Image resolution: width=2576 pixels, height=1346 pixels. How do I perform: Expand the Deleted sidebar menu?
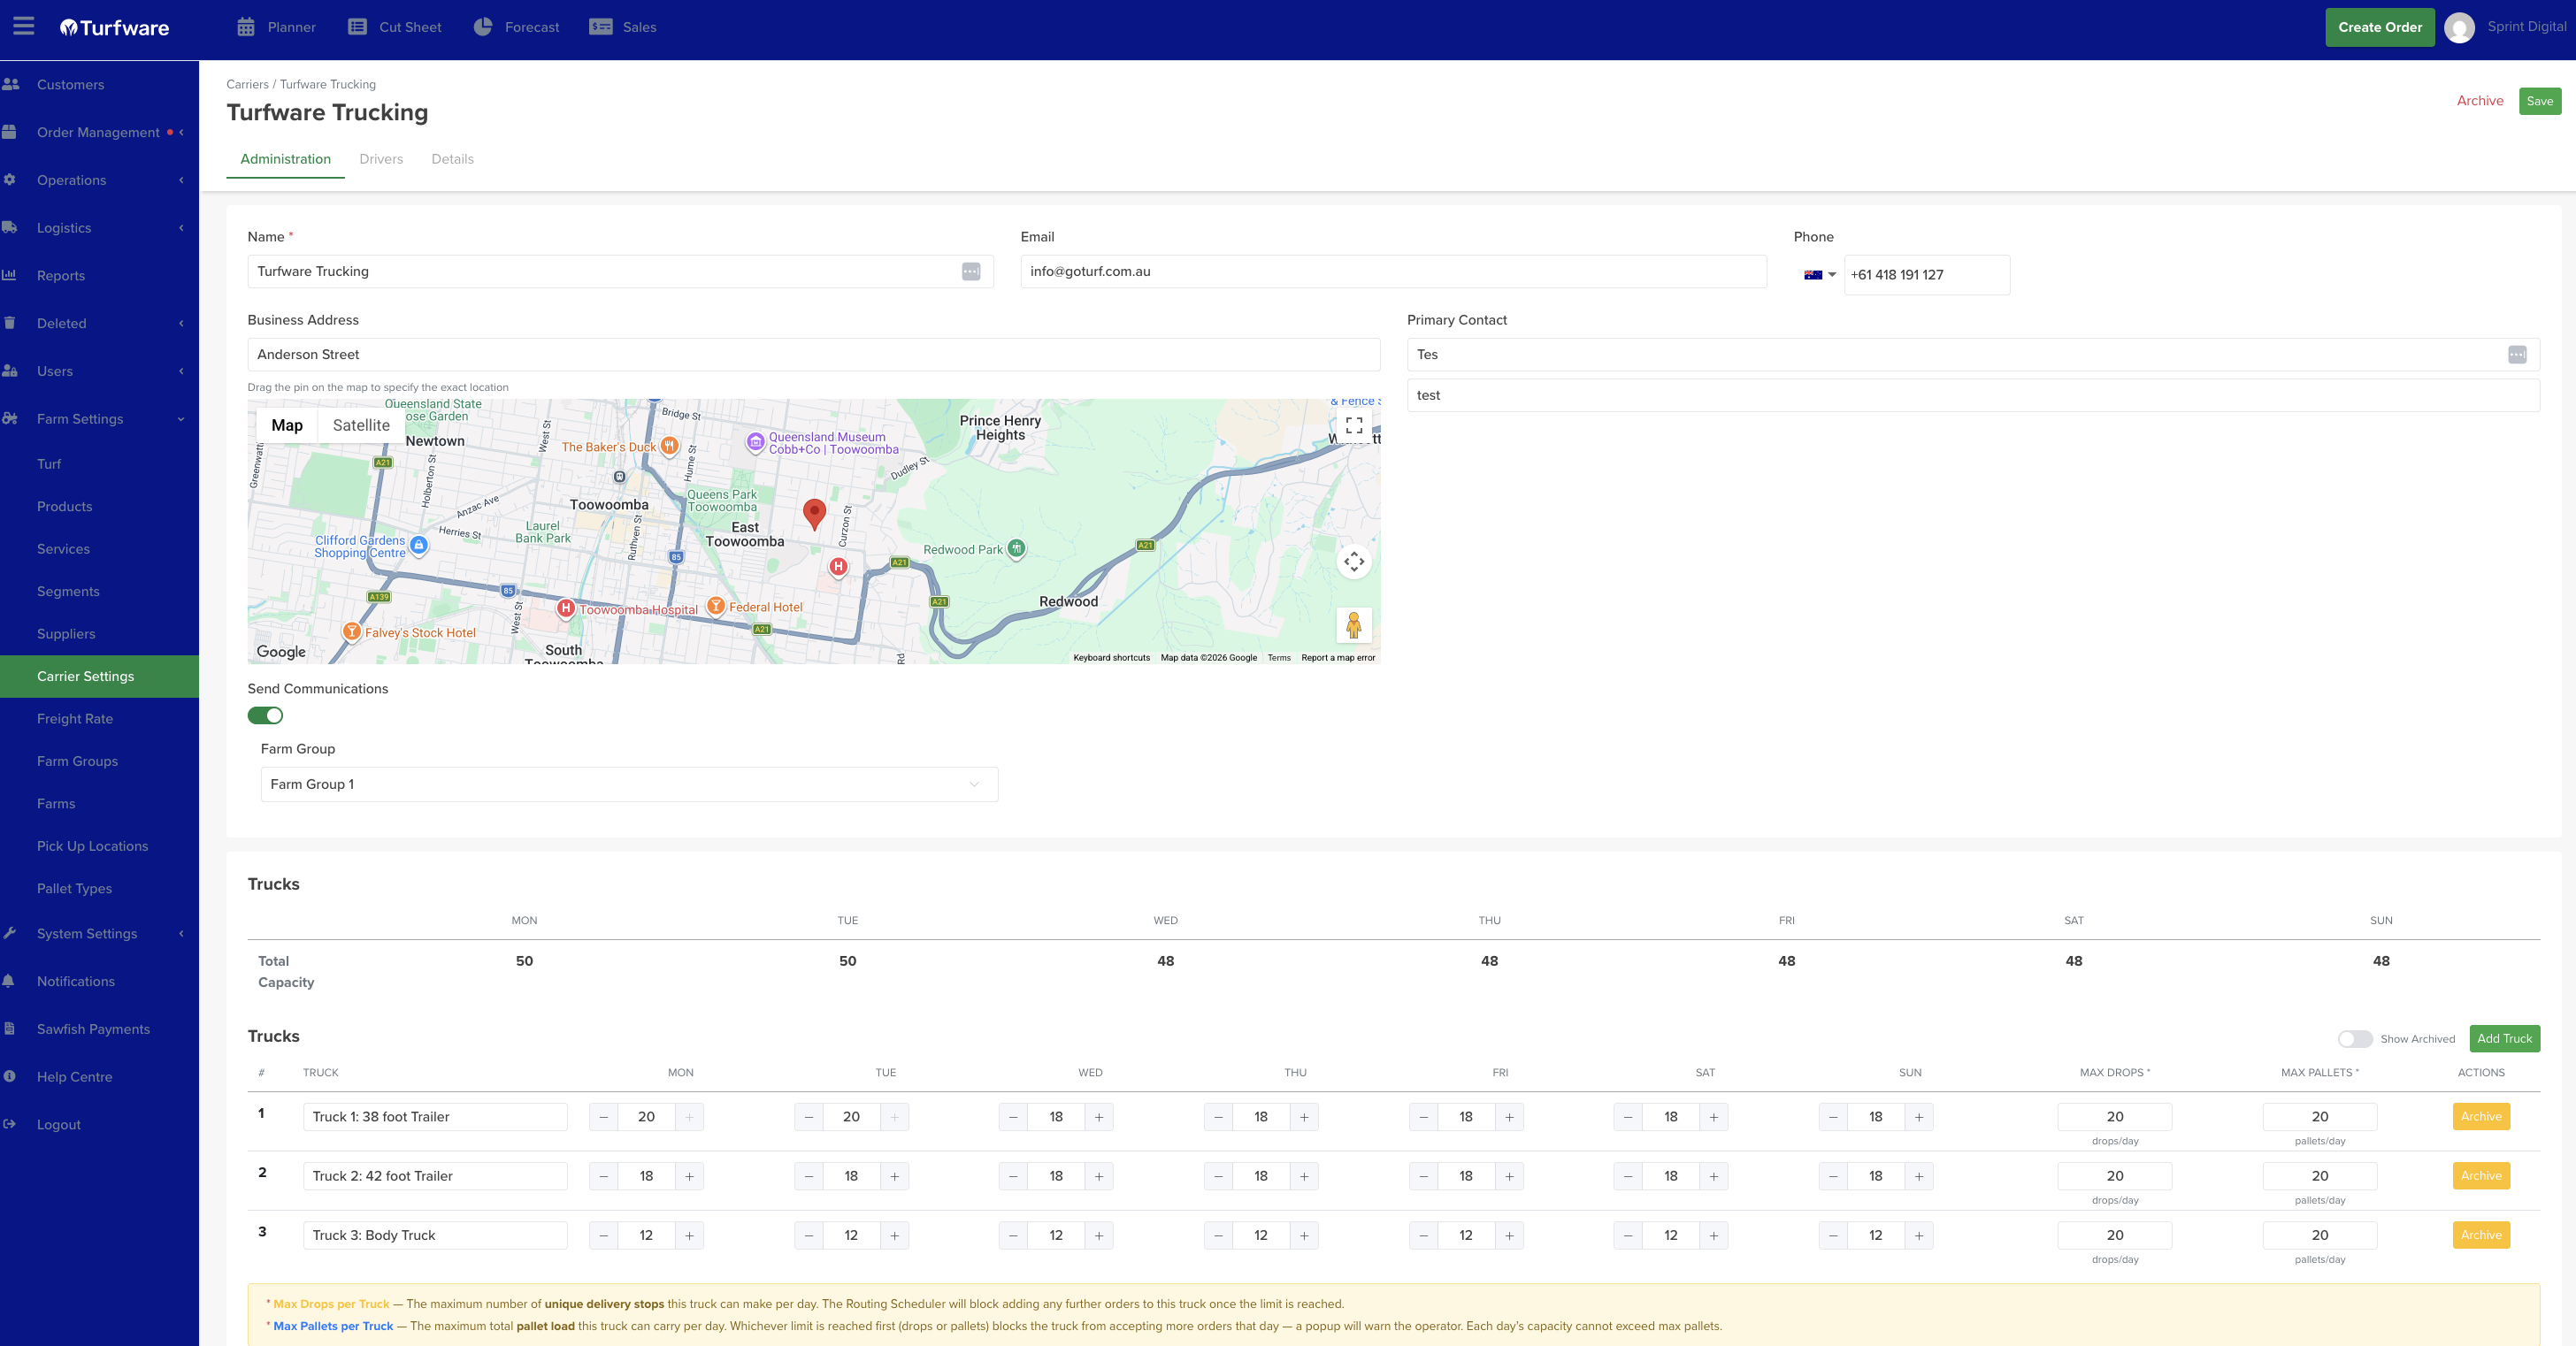click(x=99, y=323)
